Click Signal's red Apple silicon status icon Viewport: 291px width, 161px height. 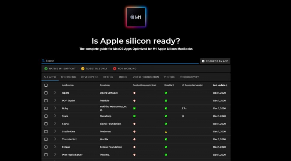coord(134,124)
